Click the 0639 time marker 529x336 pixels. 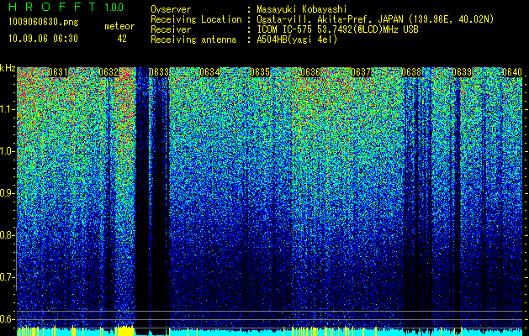click(462, 72)
